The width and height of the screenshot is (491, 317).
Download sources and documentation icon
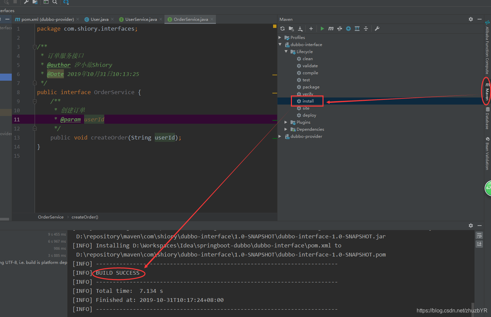click(x=300, y=29)
